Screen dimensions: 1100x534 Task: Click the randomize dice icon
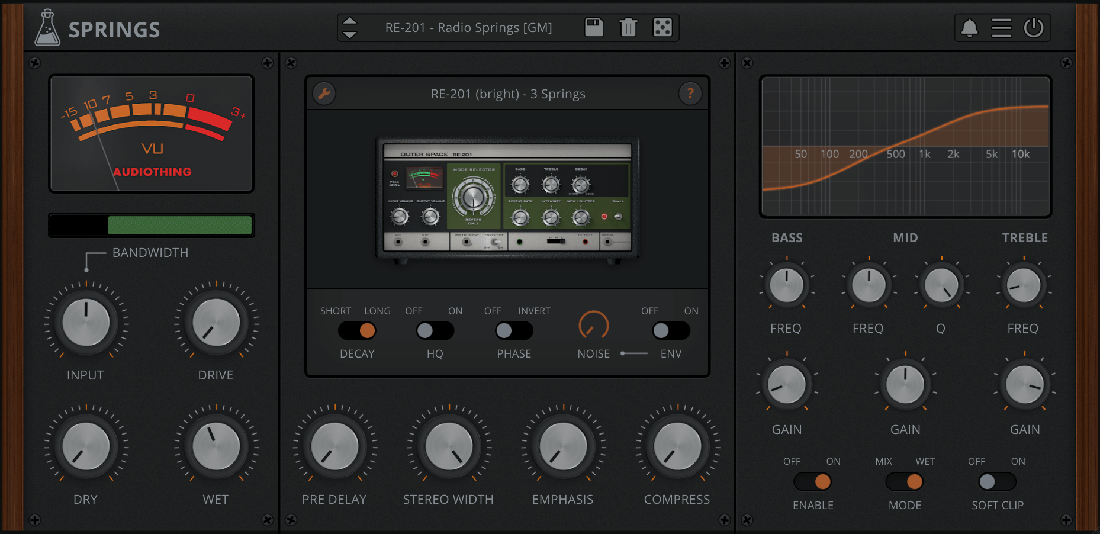pos(662,28)
